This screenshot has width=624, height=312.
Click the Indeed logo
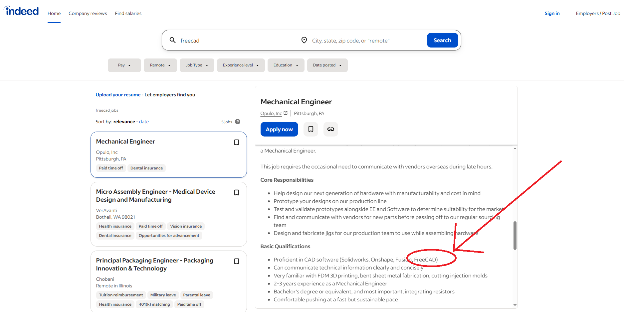(x=21, y=11)
